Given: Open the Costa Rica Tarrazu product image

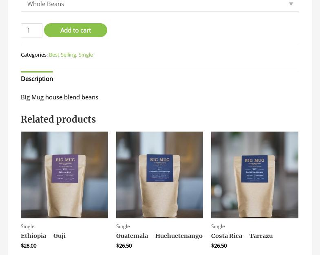Looking at the screenshot, I should click(255, 175).
